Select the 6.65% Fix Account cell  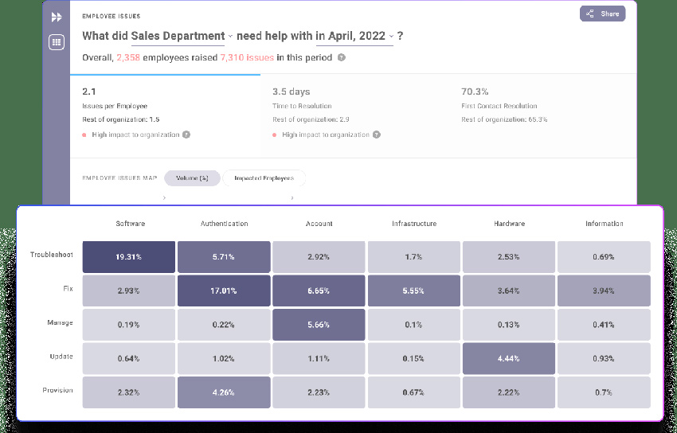point(319,291)
